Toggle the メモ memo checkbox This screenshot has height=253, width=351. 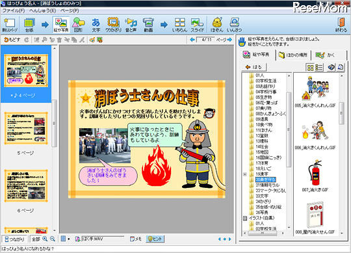[136, 239]
